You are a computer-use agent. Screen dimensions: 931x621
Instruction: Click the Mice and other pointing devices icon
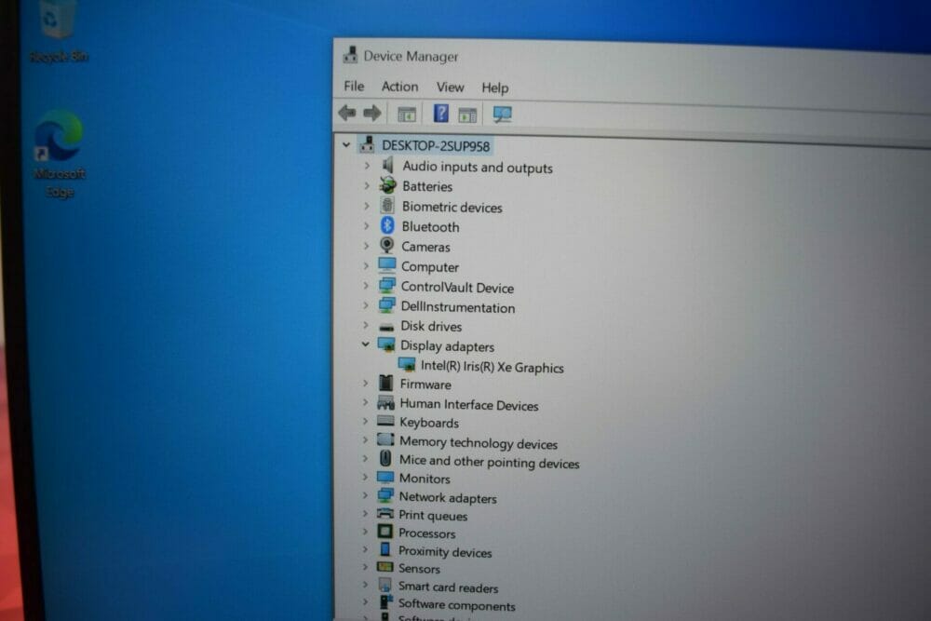(385, 458)
